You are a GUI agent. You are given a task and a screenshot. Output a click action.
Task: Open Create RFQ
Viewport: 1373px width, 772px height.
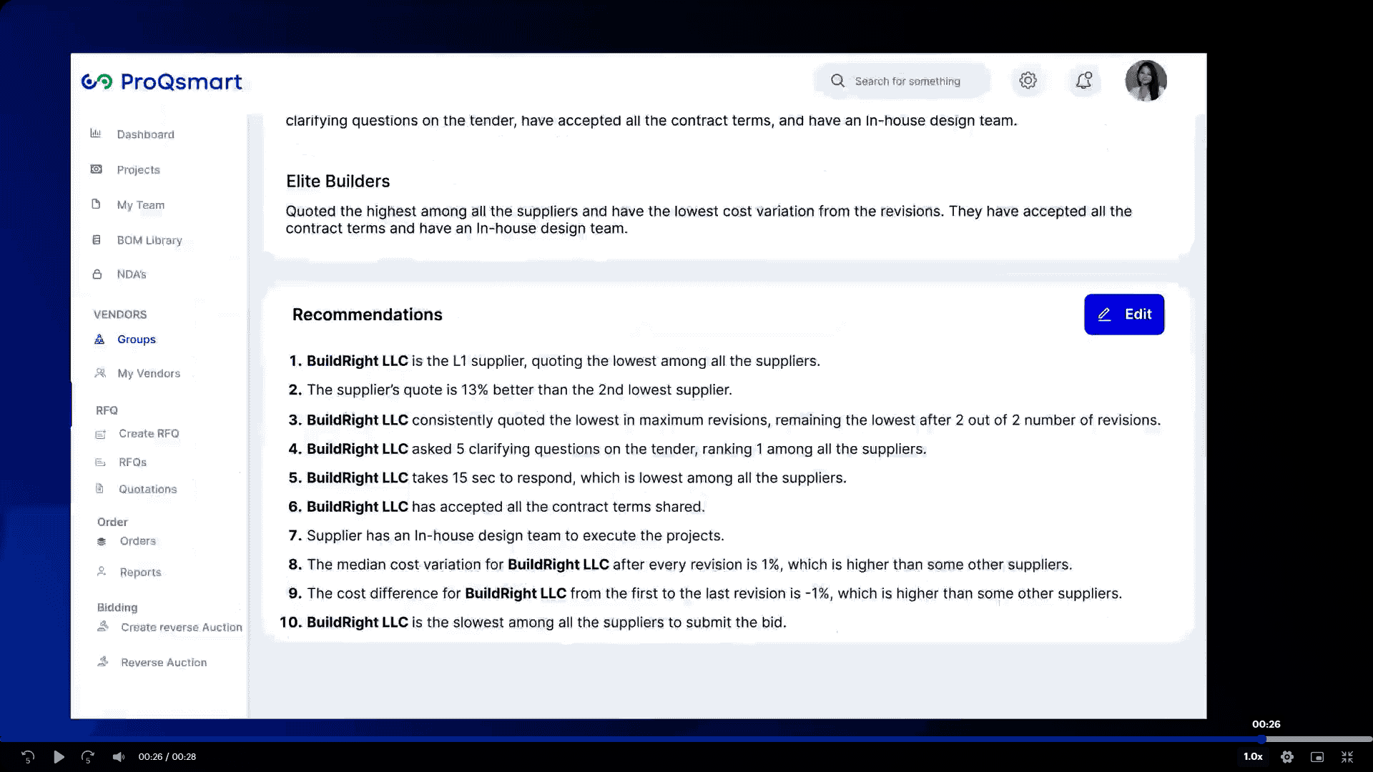[148, 433]
